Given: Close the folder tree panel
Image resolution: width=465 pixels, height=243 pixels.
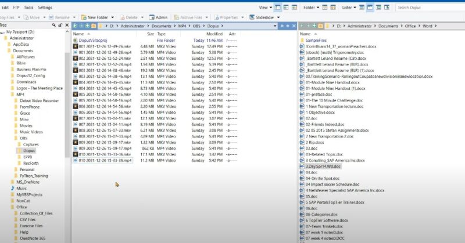Looking at the screenshot, I should (x=66, y=26).
